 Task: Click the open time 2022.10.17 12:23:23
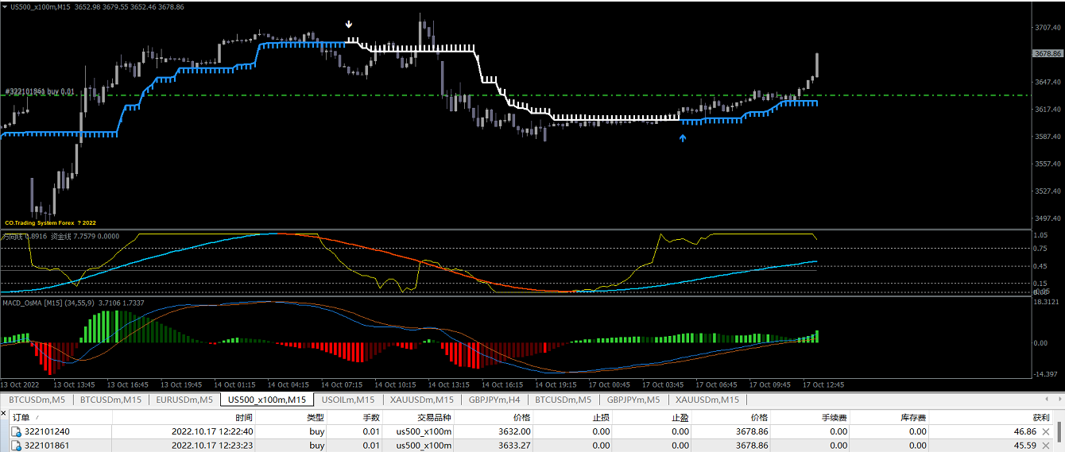212,446
